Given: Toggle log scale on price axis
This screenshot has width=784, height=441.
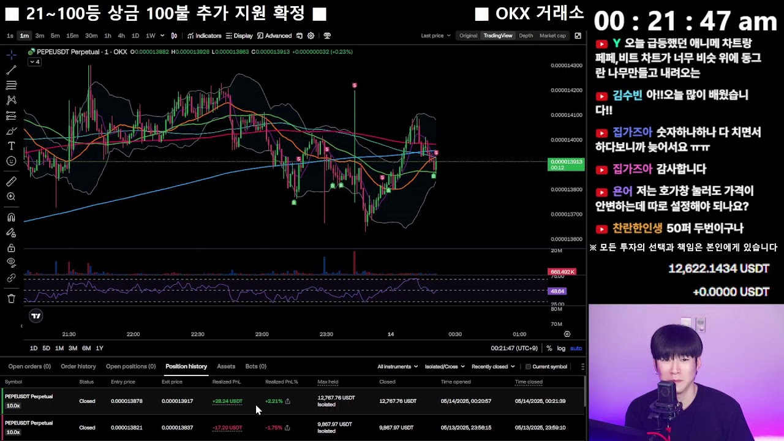Looking at the screenshot, I should coord(561,348).
